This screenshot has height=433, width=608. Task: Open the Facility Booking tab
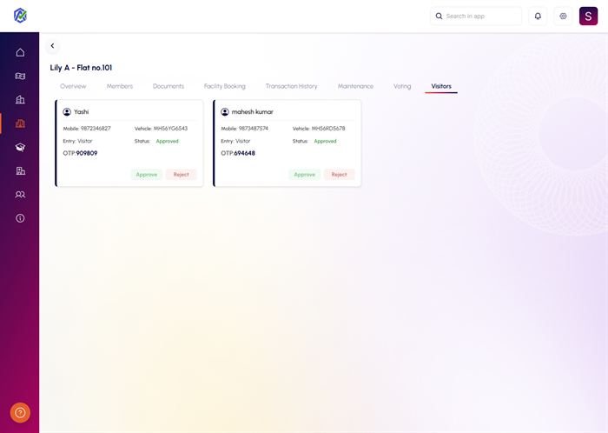tap(224, 86)
